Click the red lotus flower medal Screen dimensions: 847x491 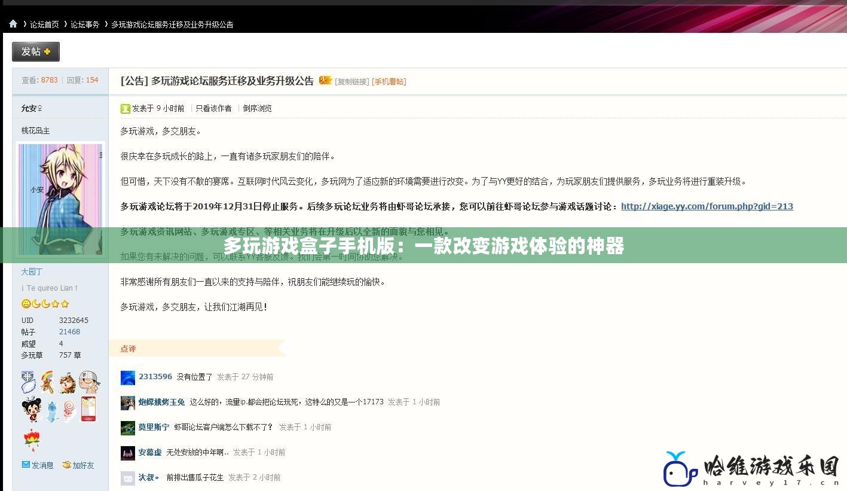[32, 440]
